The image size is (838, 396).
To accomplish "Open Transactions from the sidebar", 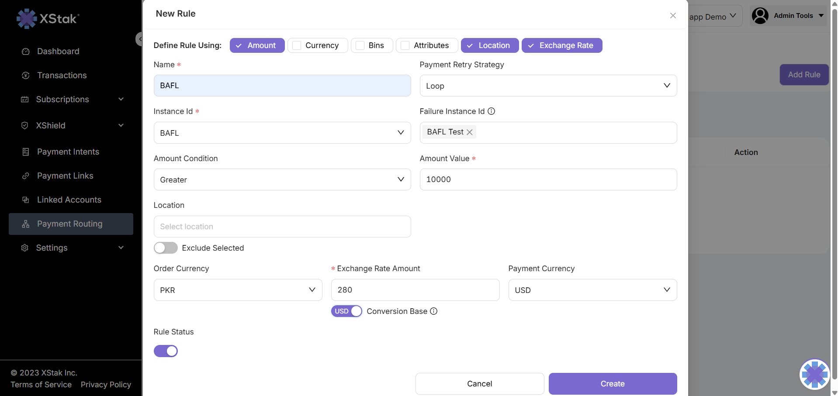I will pos(62,76).
